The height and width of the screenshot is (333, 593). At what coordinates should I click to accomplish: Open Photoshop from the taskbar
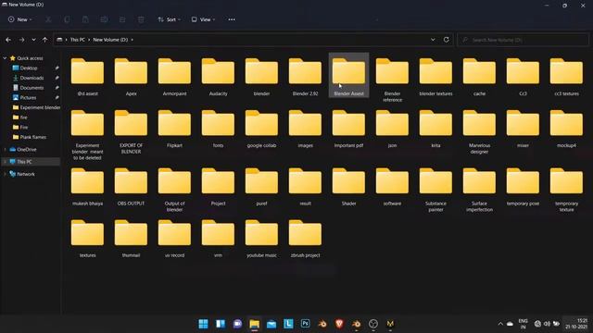point(305,324)
